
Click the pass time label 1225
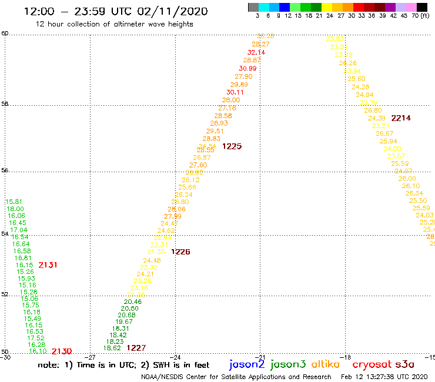(232, 146)
